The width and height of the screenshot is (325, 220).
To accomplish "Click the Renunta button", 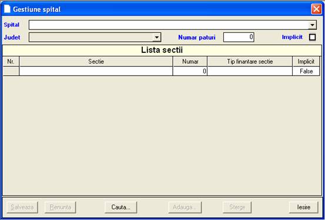I will [x=61, y=207].
